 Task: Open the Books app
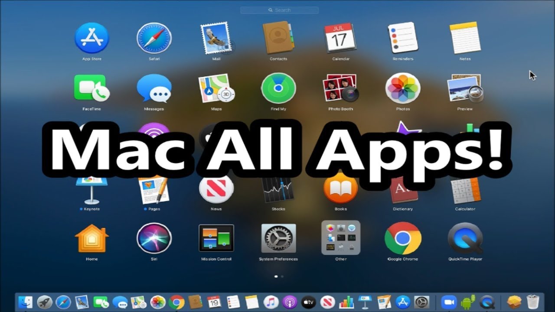pos(340,188)
